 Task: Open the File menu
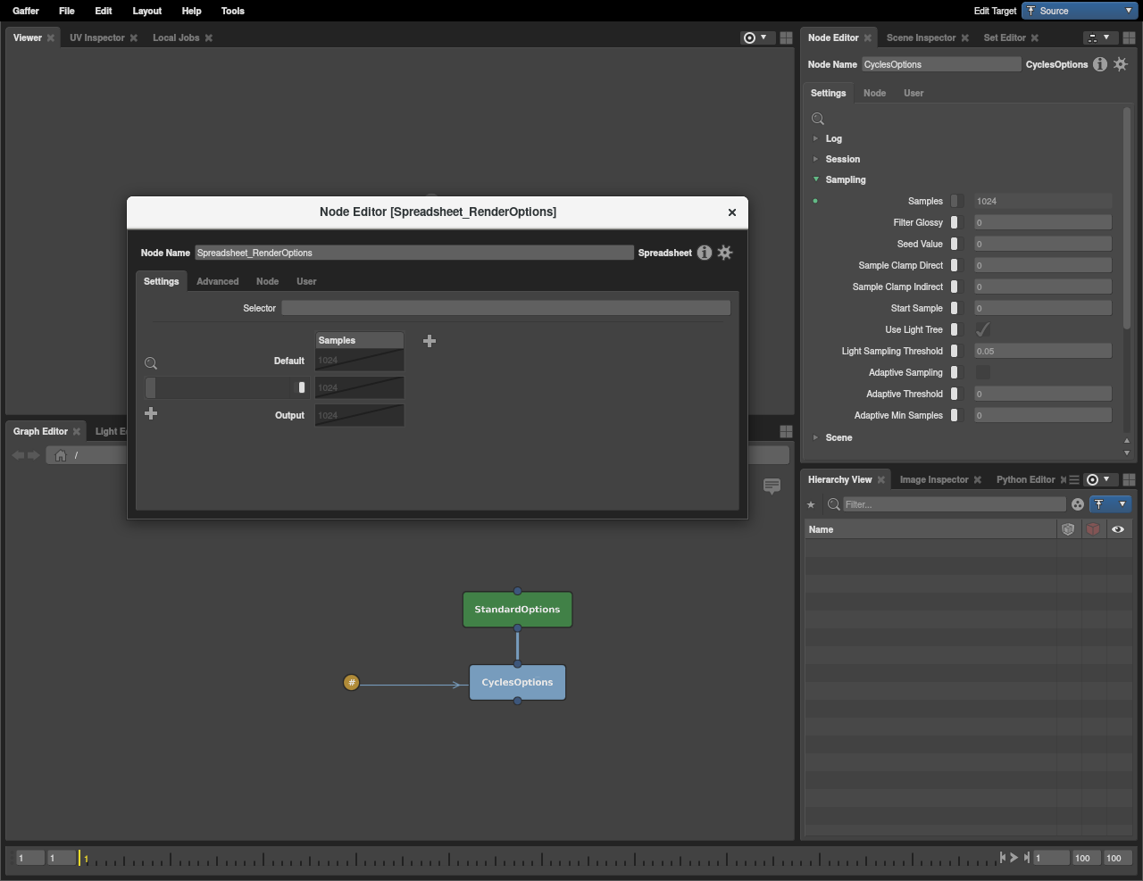point(66,11)
